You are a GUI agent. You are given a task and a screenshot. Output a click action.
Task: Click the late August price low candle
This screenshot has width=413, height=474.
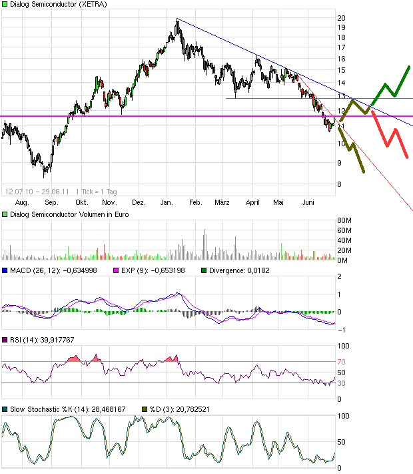point(44,170)
